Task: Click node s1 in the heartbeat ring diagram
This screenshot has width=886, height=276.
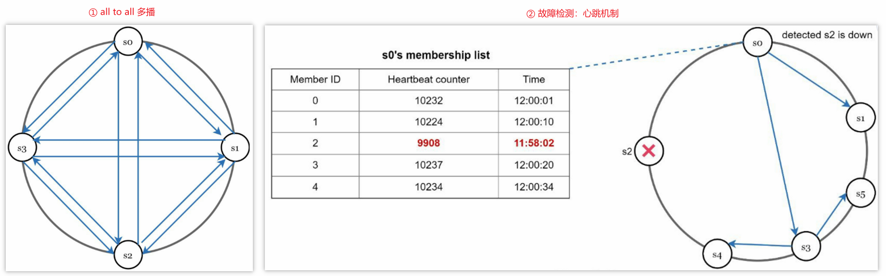Action: coord(861,118)
